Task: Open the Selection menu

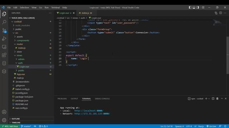Action: click(x=24, y=7)
